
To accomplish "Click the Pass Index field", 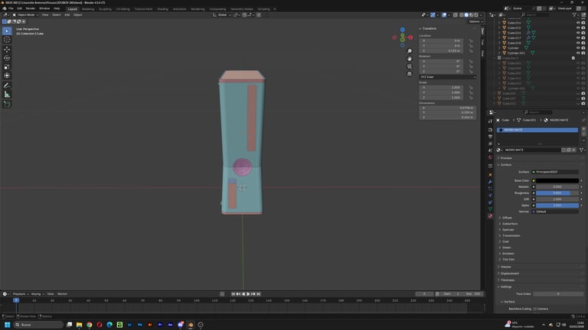I will (558, 294).
